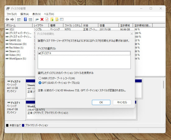Minimize the ディスクの管理 window
This screenshot has height=140, width=171.
pos(141,8)
